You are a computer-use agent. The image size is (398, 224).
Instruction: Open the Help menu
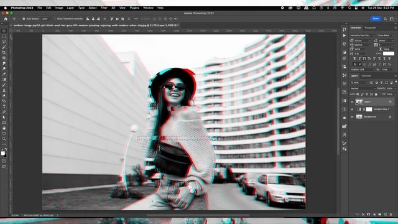160,8
